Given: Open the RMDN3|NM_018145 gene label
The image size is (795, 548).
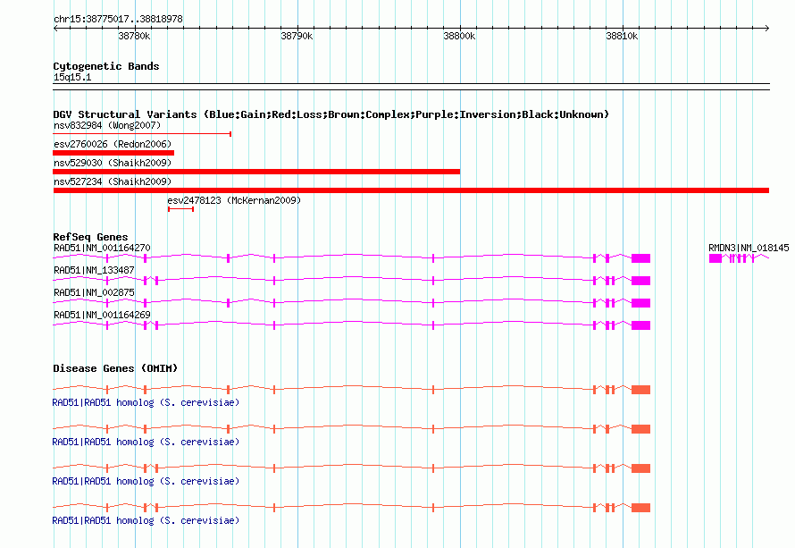Looking at the screenshot, I should point(749,248).
